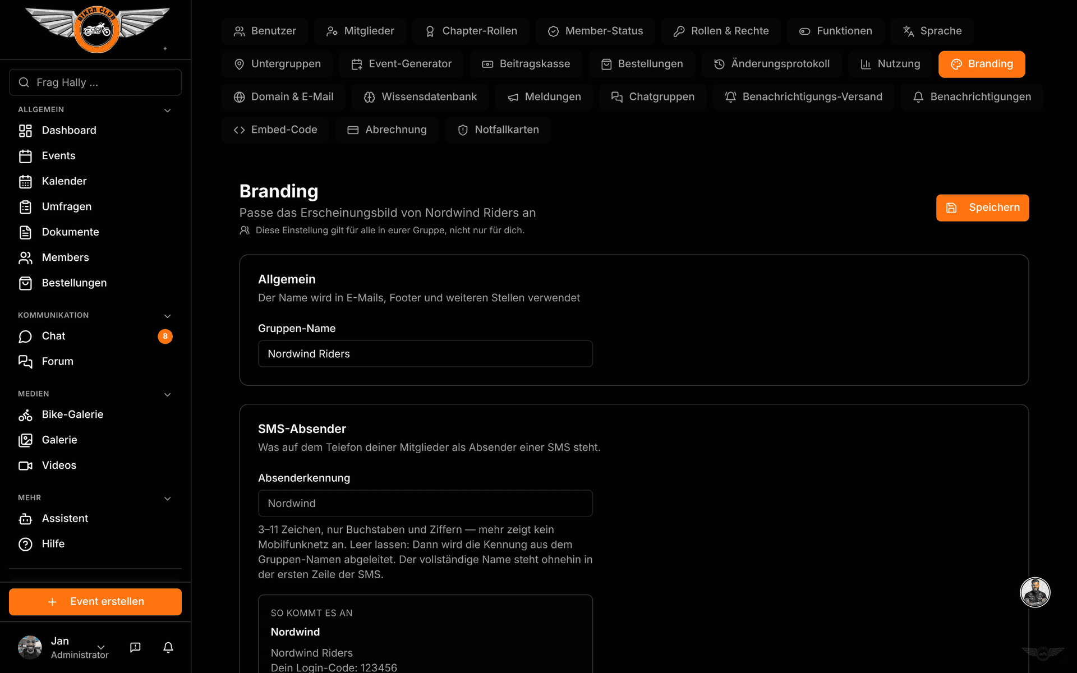
Task: Open the Änderungsprotokoll tab
Action: [x=772, y=64]
